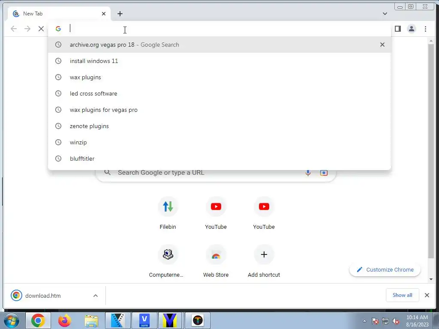Open the black circular T app in taskbar
Viewport: 439px width, 329px height.
(198, 320)
